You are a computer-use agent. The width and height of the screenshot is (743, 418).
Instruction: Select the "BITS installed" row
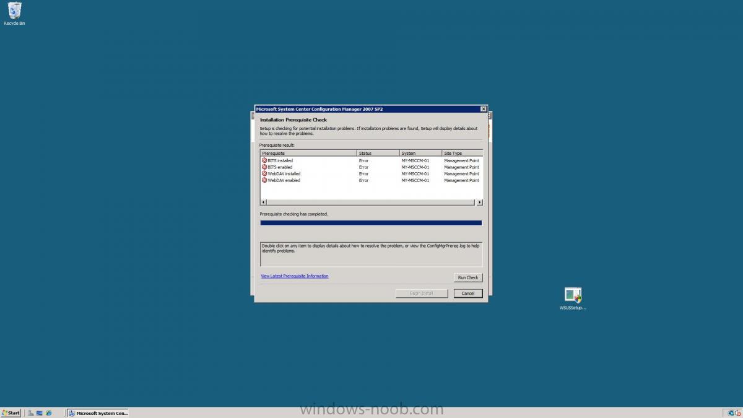pyautogui.click(x=371, y=160)
